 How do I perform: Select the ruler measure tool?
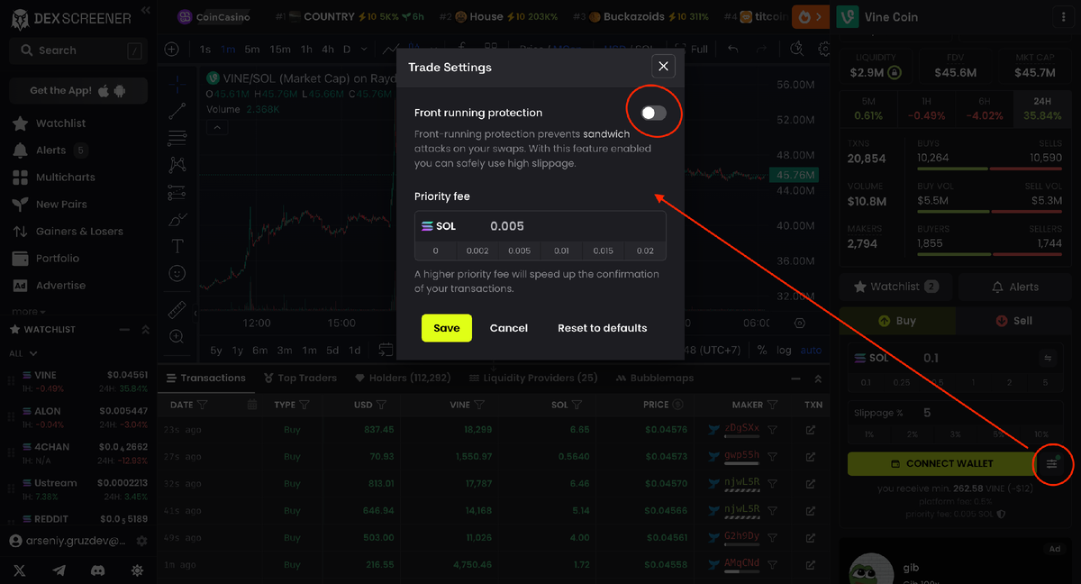click(177, 310)
